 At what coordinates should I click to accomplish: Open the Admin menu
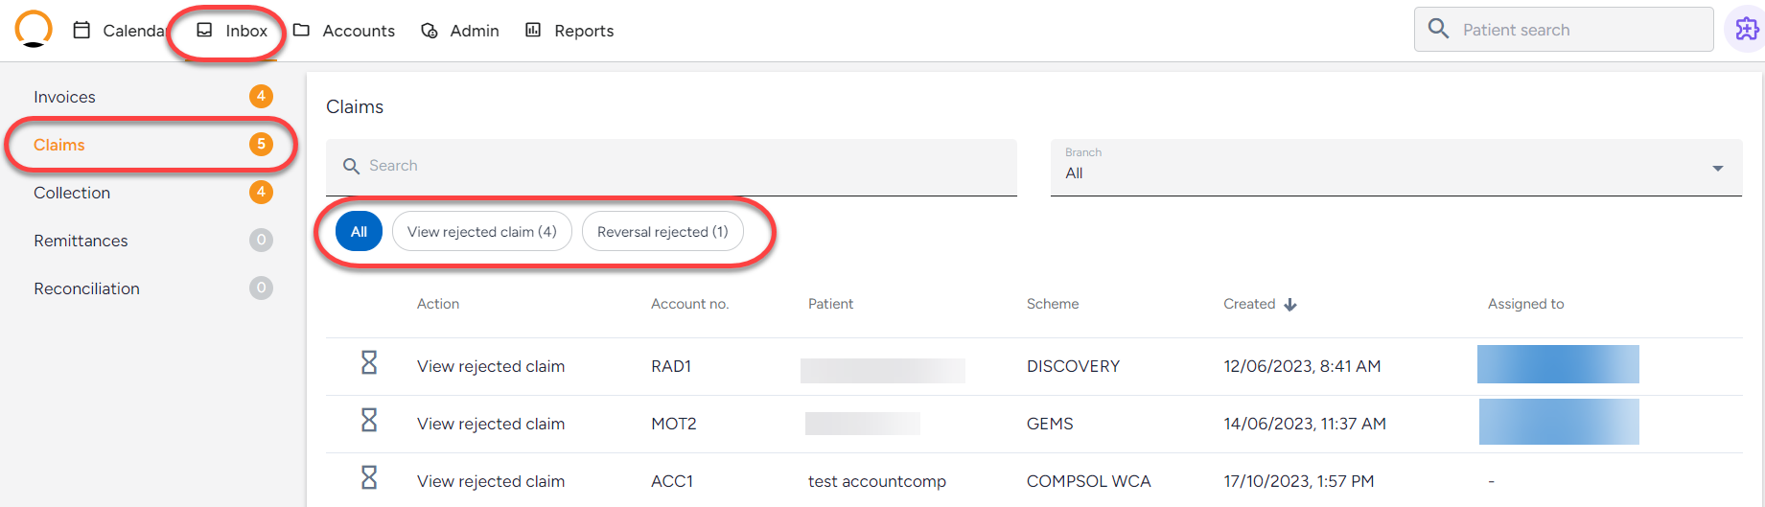click(x=460, y=31)
